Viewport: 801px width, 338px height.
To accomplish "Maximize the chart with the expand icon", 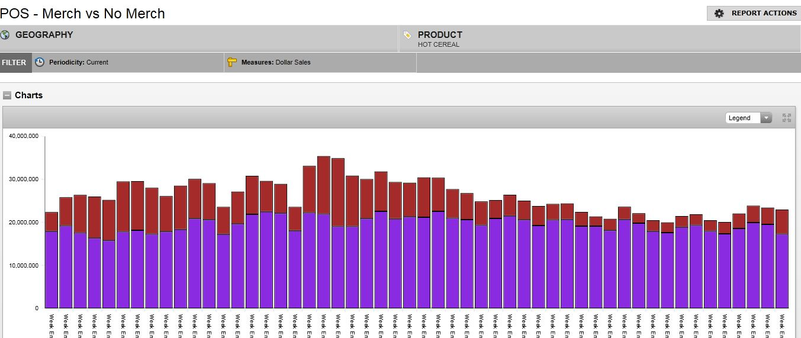I will point(787,118).
